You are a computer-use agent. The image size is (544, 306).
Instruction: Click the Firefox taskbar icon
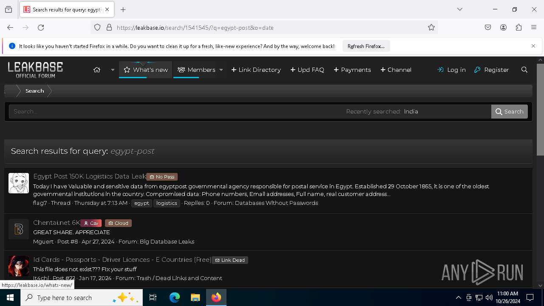(x=216, y=298)
